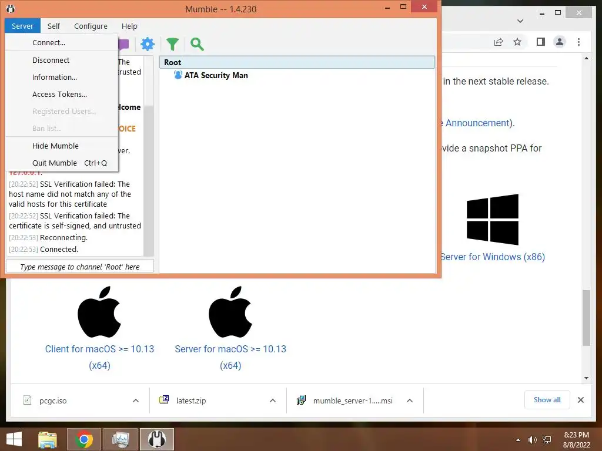The width and height of the screenshot is (602, 451).
Task: Bookmark this page with star icon
Action: 517,42
